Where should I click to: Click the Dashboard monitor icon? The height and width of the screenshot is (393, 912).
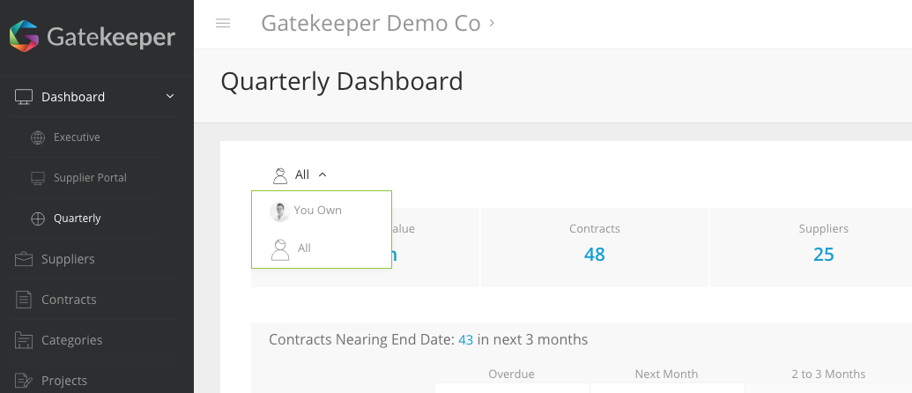(24, 97)
